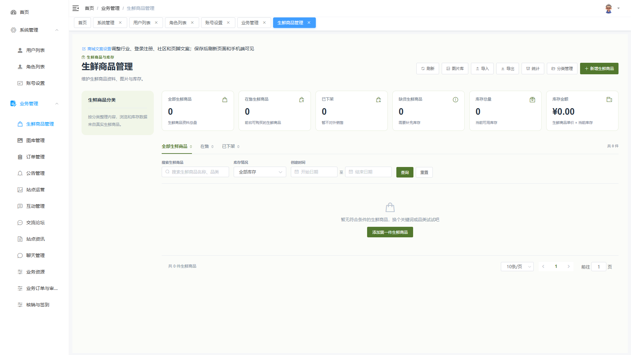Click the 用户列表 person icon
The image size is (631, 355).
click(x=20, y=50)
